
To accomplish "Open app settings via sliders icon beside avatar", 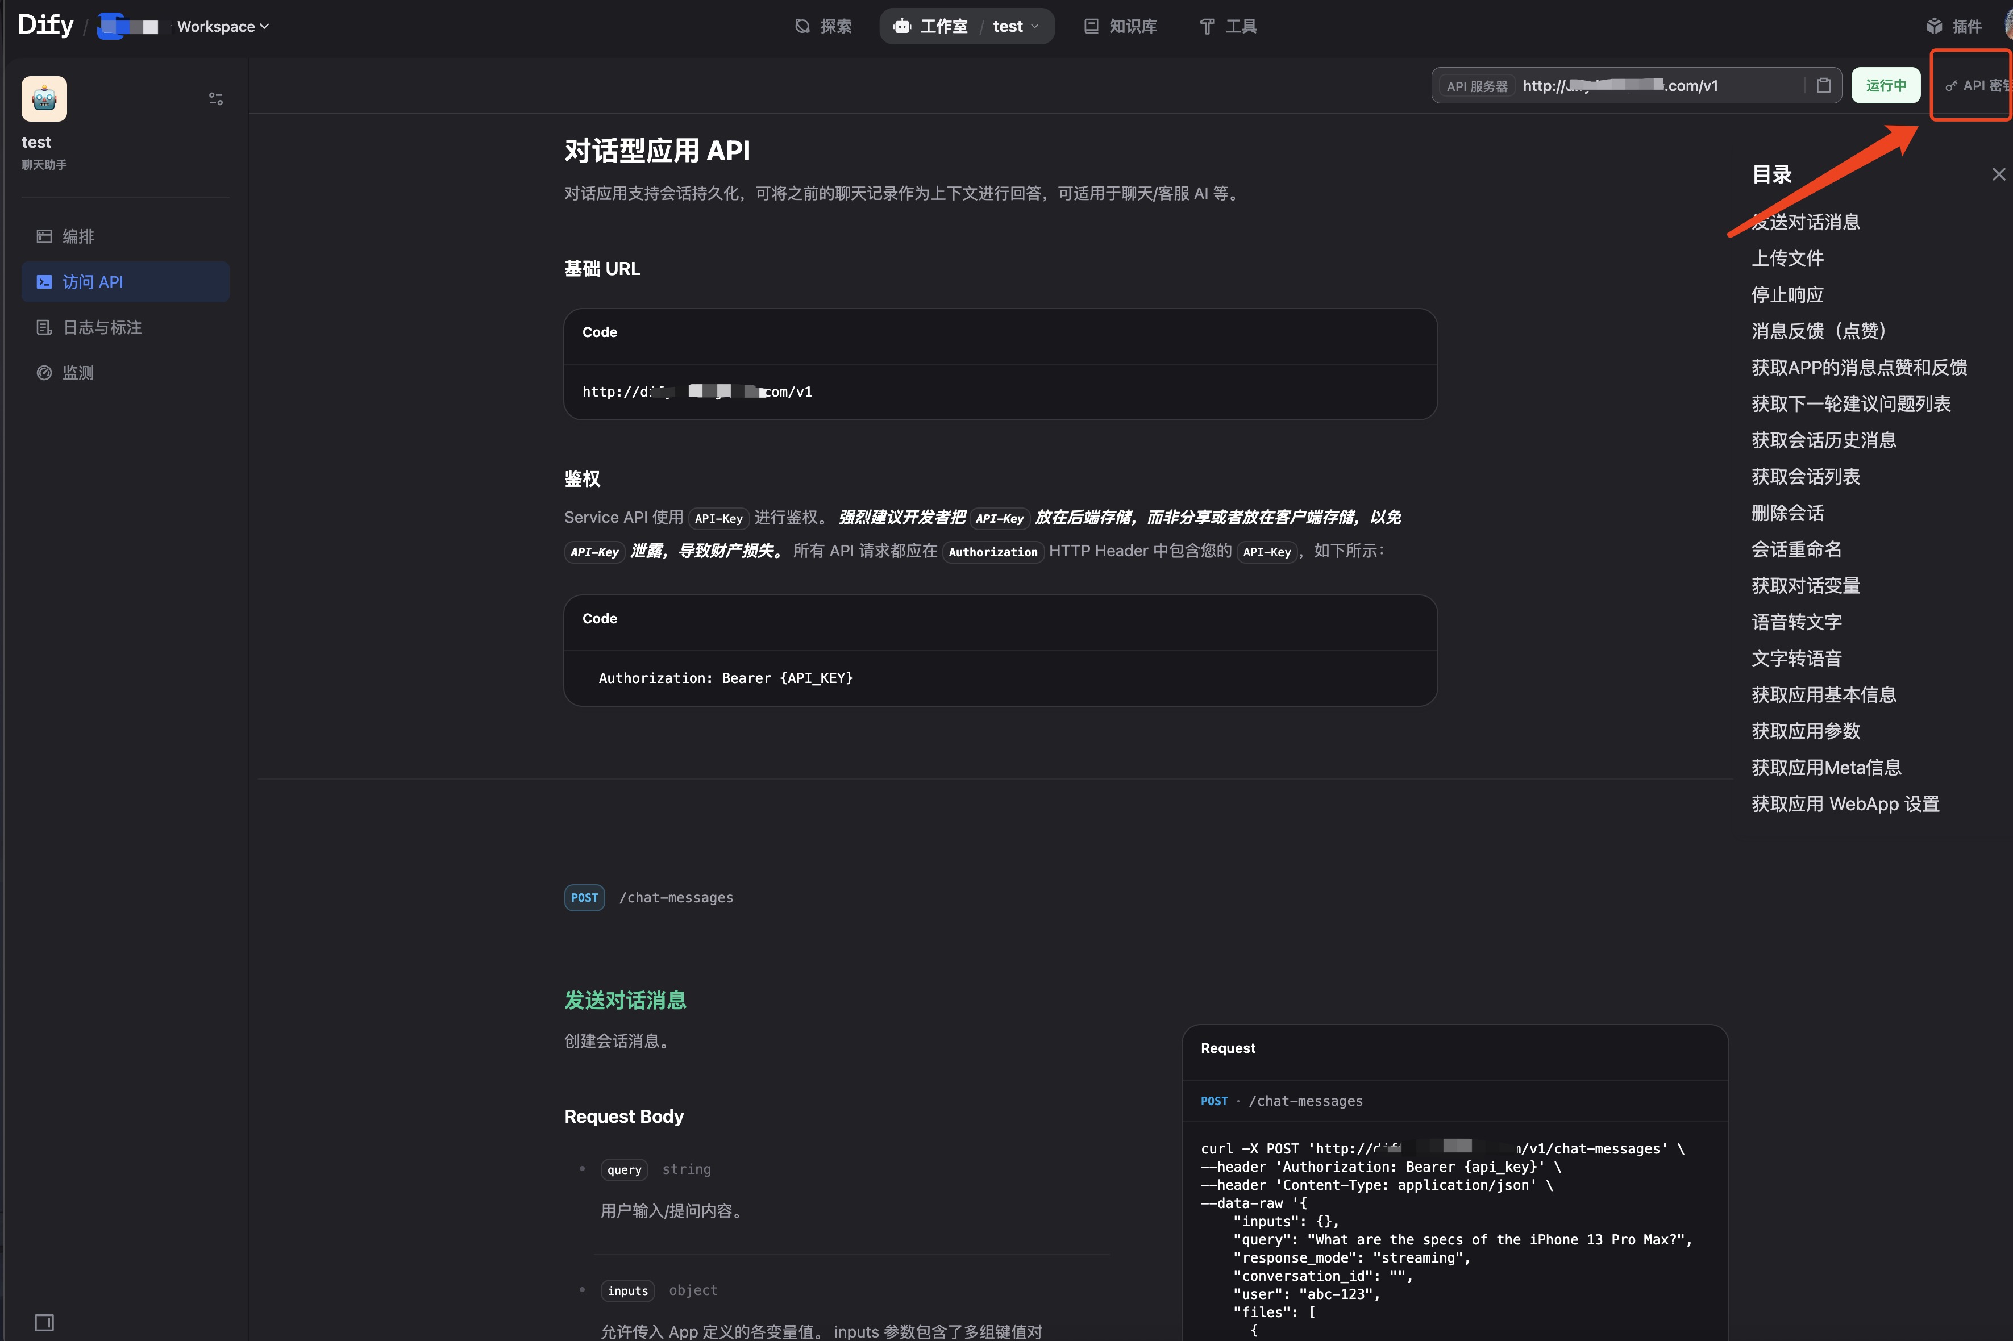I will tap(215, 98).
